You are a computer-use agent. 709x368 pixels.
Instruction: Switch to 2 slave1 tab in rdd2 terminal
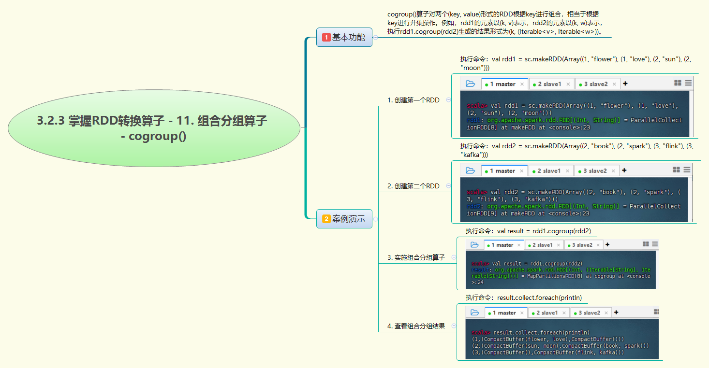pos(551,171)
